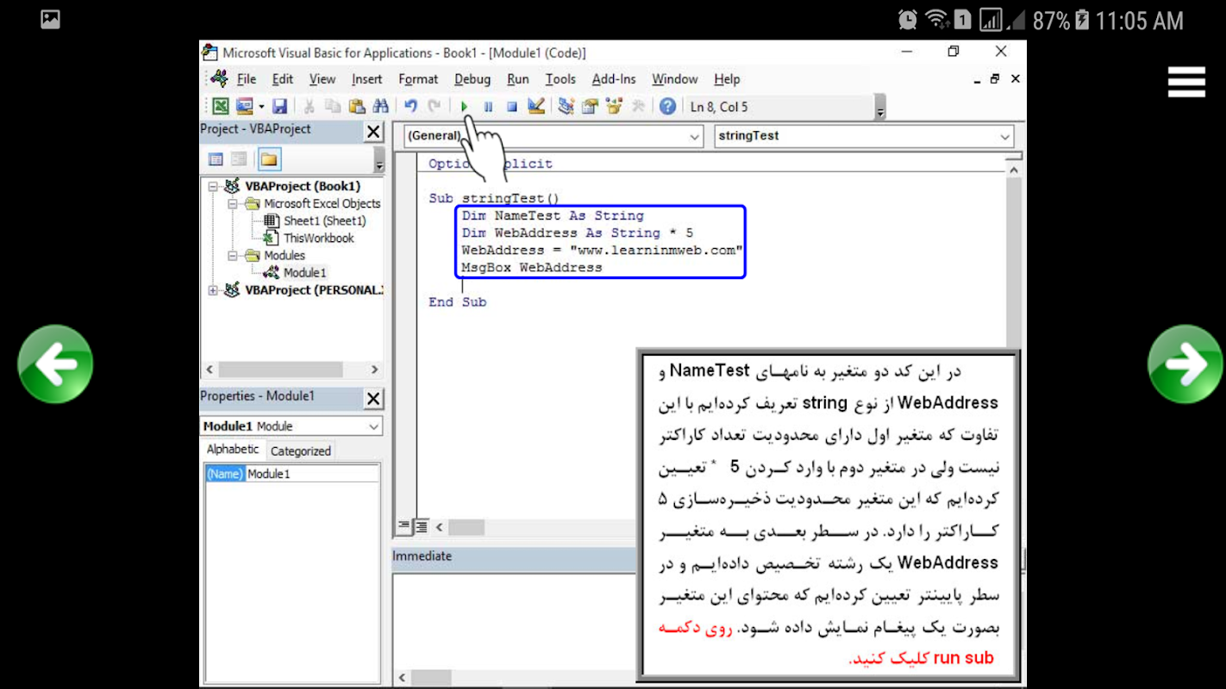
Task: Click the Immediate window title bar
Action: click(x=513, y=557)
